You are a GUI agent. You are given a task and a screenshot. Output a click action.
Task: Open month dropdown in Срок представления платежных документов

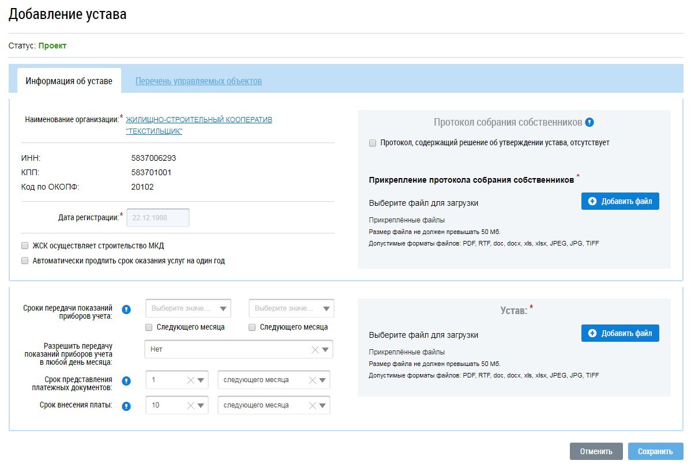point(322,380)
